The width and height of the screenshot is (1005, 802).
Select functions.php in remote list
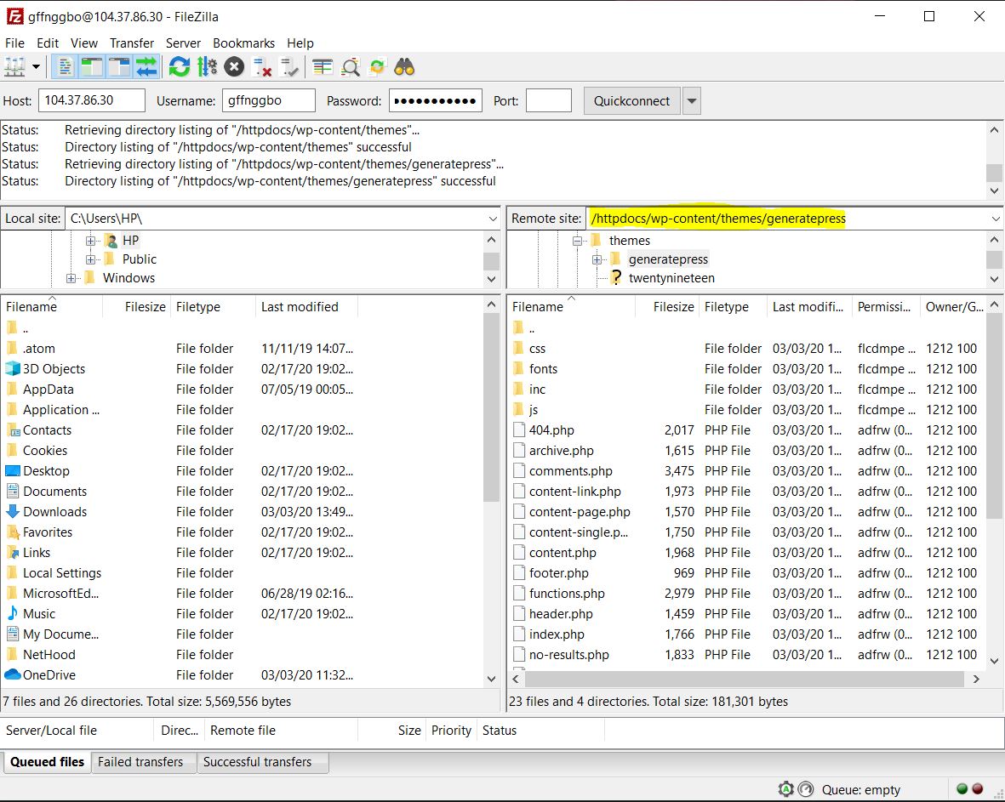567,593
